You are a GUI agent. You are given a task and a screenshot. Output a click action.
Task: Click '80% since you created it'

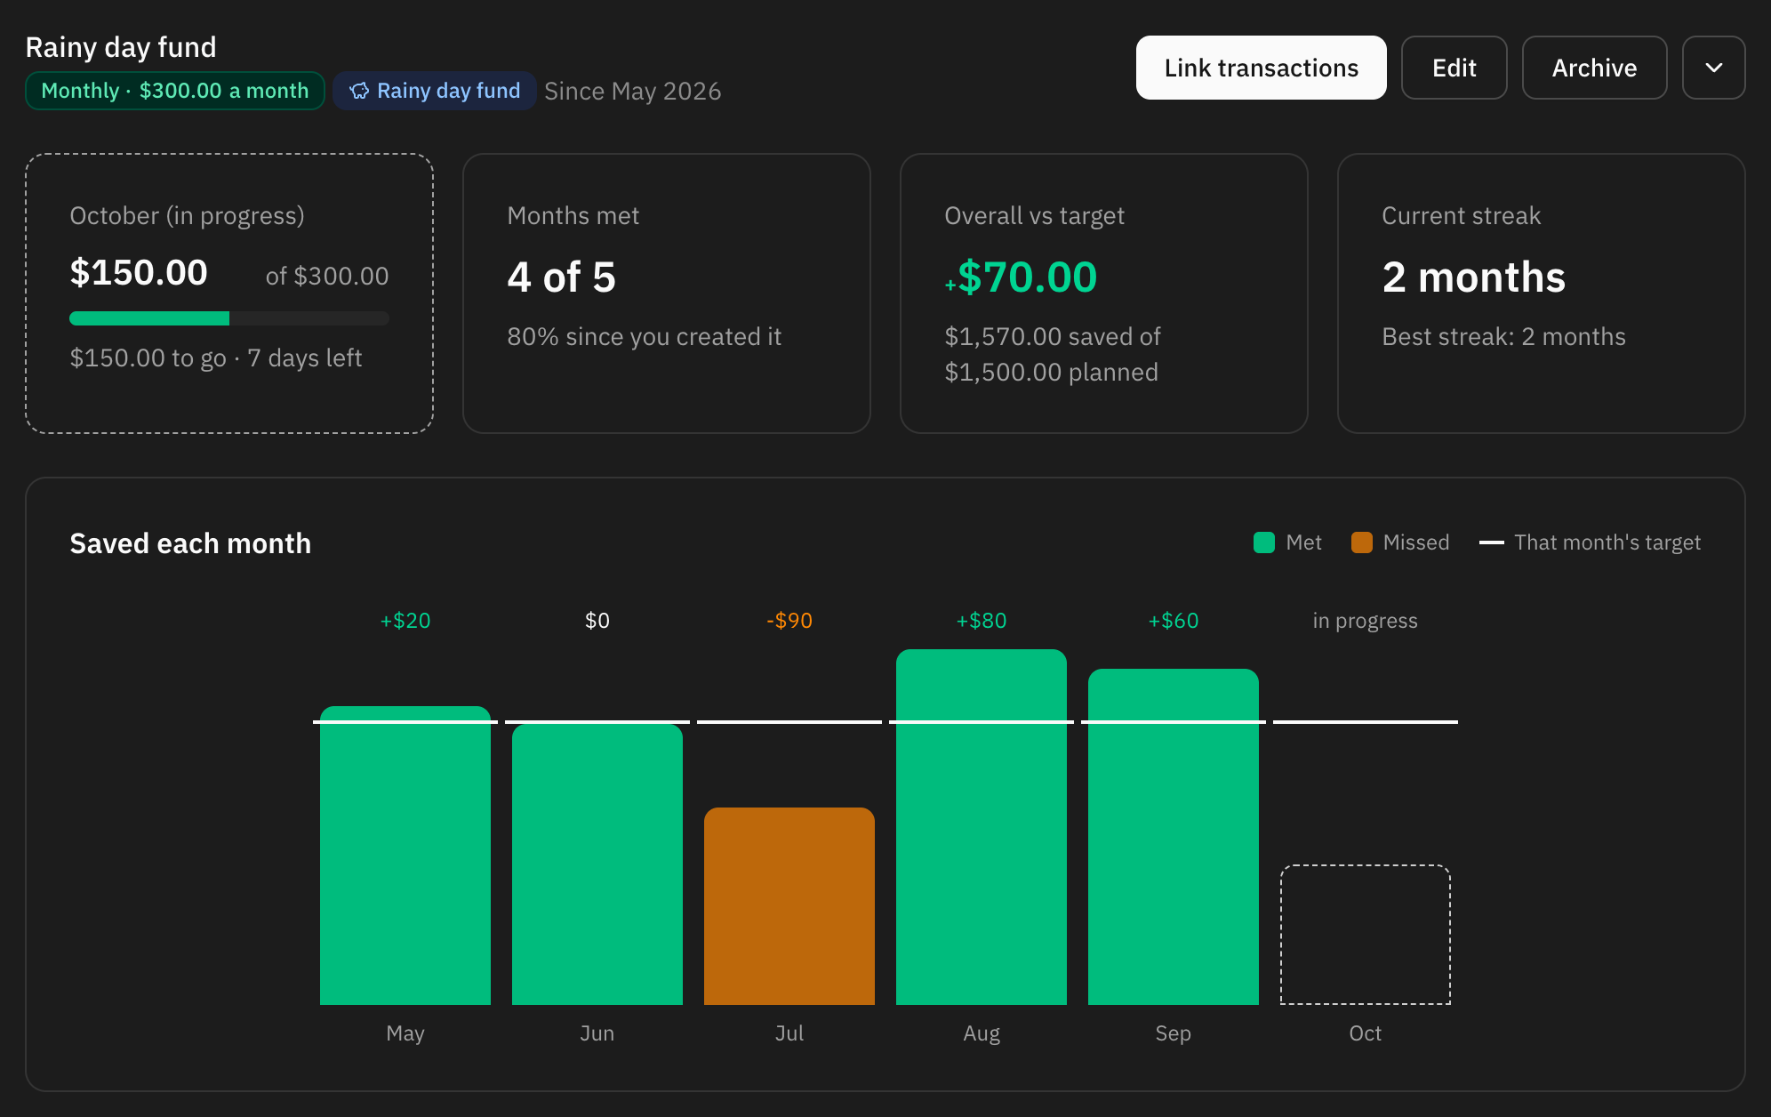point(644,336)
